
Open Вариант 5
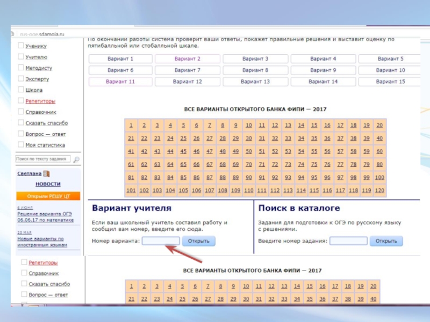click(x=390, y=59)
